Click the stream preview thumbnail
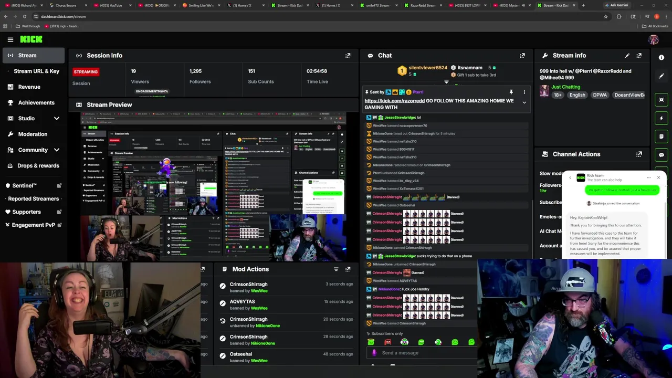The image size is (672, 378). 213,186
